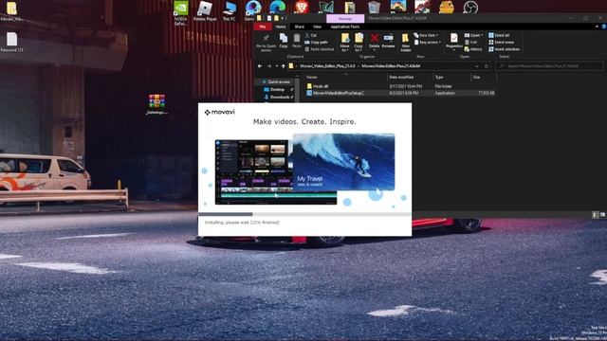Image resolution: width=607 pixels, height=341 pixels.
Task: Open the New item dropdown
Action: (x=426, y=35)
